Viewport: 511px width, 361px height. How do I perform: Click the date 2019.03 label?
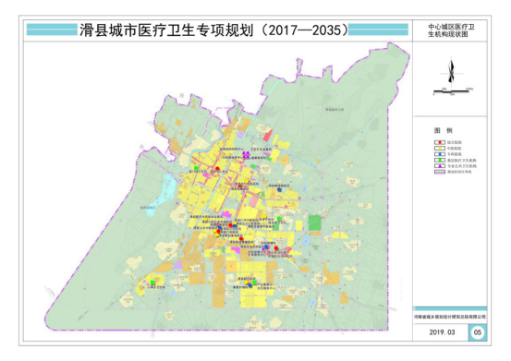442,332
